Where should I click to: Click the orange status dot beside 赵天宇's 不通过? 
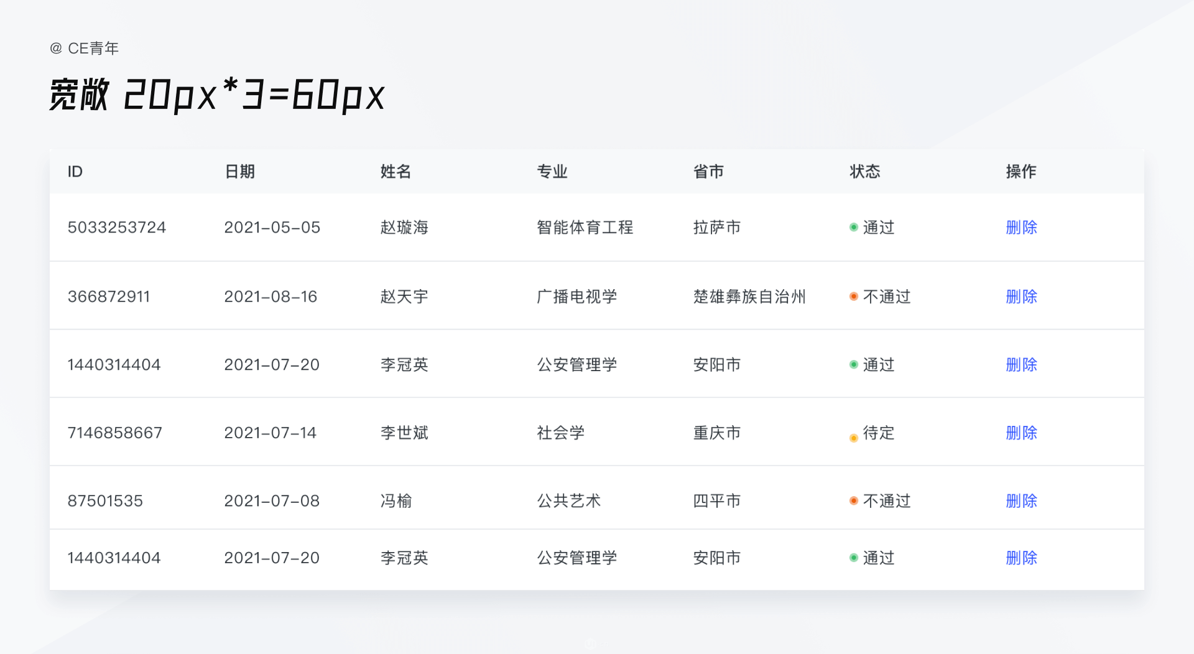[854, 297]
